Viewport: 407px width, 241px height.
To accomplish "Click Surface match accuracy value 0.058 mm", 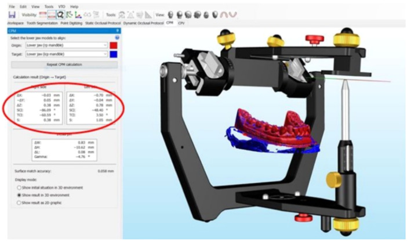I will click(106, 171).
